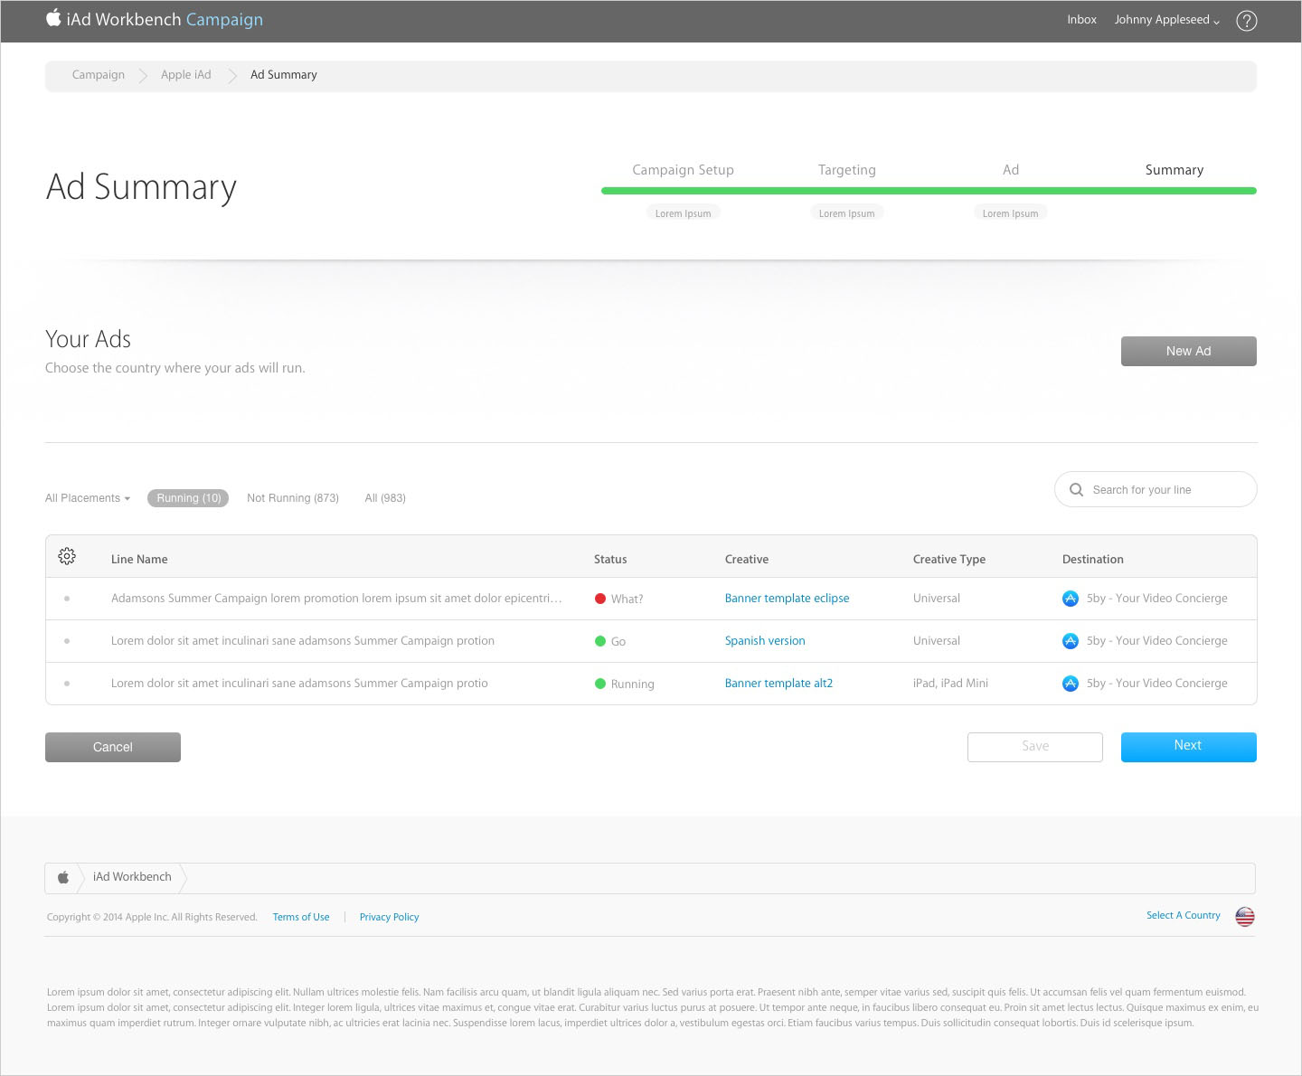Click App Store icon in Spanish version row
The width and height of the screenshot is (1302, 1076).
pyautogui.click(x=1070, y=641)
